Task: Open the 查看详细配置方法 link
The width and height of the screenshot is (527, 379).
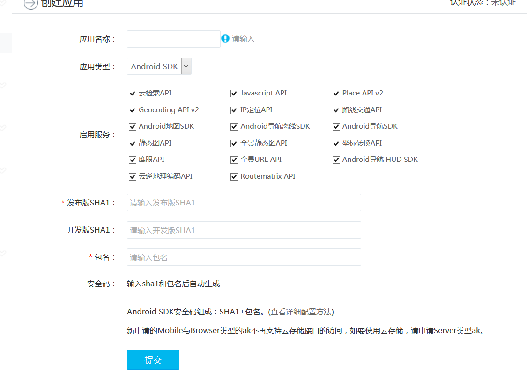Action: 301,312
